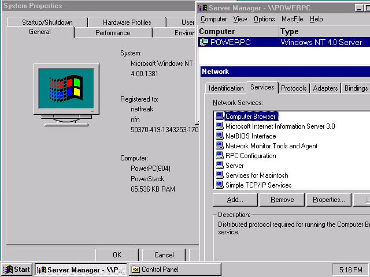Open the Computer menu in Server Manager

coord(213,19)
